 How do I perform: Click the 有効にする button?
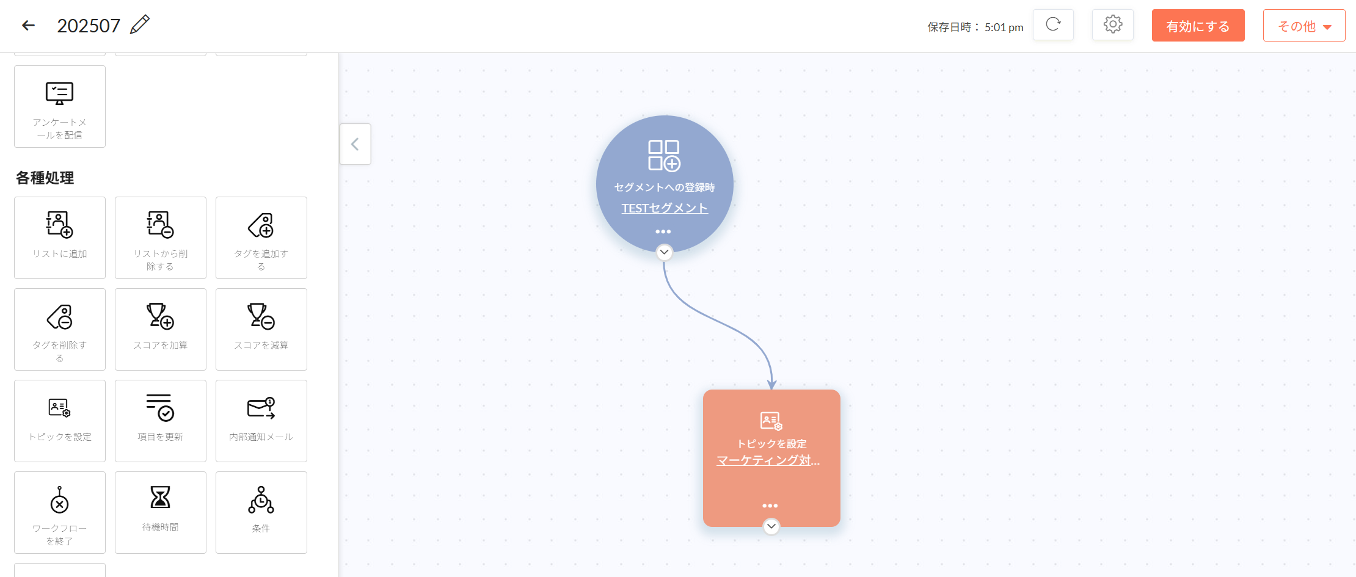click(x=1197, y=26)
